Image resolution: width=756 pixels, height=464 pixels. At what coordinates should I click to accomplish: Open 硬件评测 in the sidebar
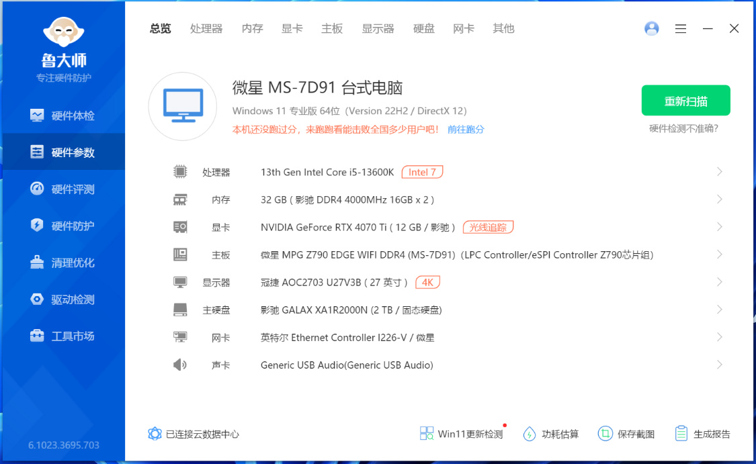(64, 189)
